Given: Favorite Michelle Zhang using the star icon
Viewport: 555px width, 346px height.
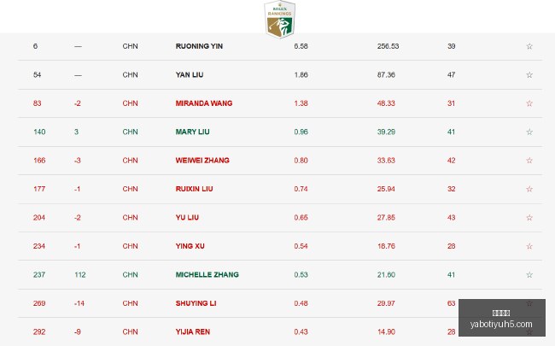Looking at the screenshot, I should pyautogui.click(x=529, y=274).
